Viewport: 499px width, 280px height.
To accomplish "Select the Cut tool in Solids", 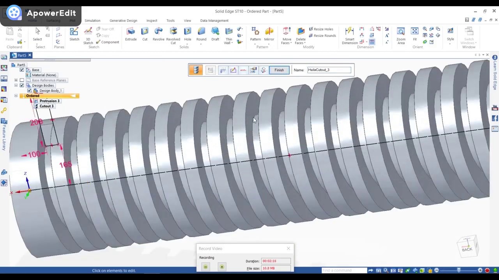I will pos(145,34).
